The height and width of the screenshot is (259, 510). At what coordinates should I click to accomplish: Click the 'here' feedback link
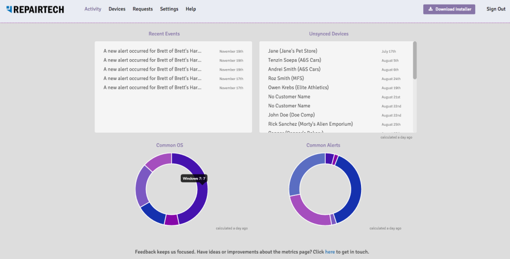pyautogui.click(x=330, y=252)
